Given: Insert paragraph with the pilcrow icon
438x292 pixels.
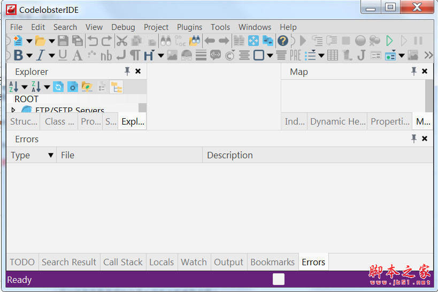Looking at the screenshot, I should (135, 55).
